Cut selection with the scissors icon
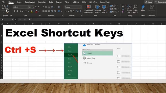This screenshot has width=166, height=93. pos(8,6)
